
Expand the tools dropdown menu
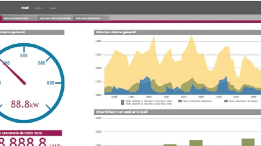pos(39,8)
